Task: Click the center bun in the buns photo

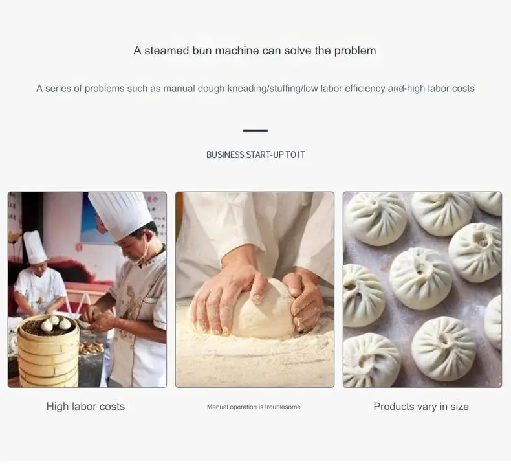Action: tap(420, 278)
